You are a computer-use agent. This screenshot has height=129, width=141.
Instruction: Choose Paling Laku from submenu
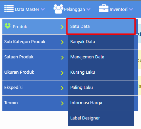101,88
